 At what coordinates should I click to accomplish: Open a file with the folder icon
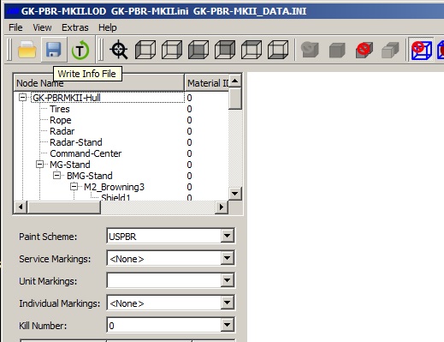point(27,50)
